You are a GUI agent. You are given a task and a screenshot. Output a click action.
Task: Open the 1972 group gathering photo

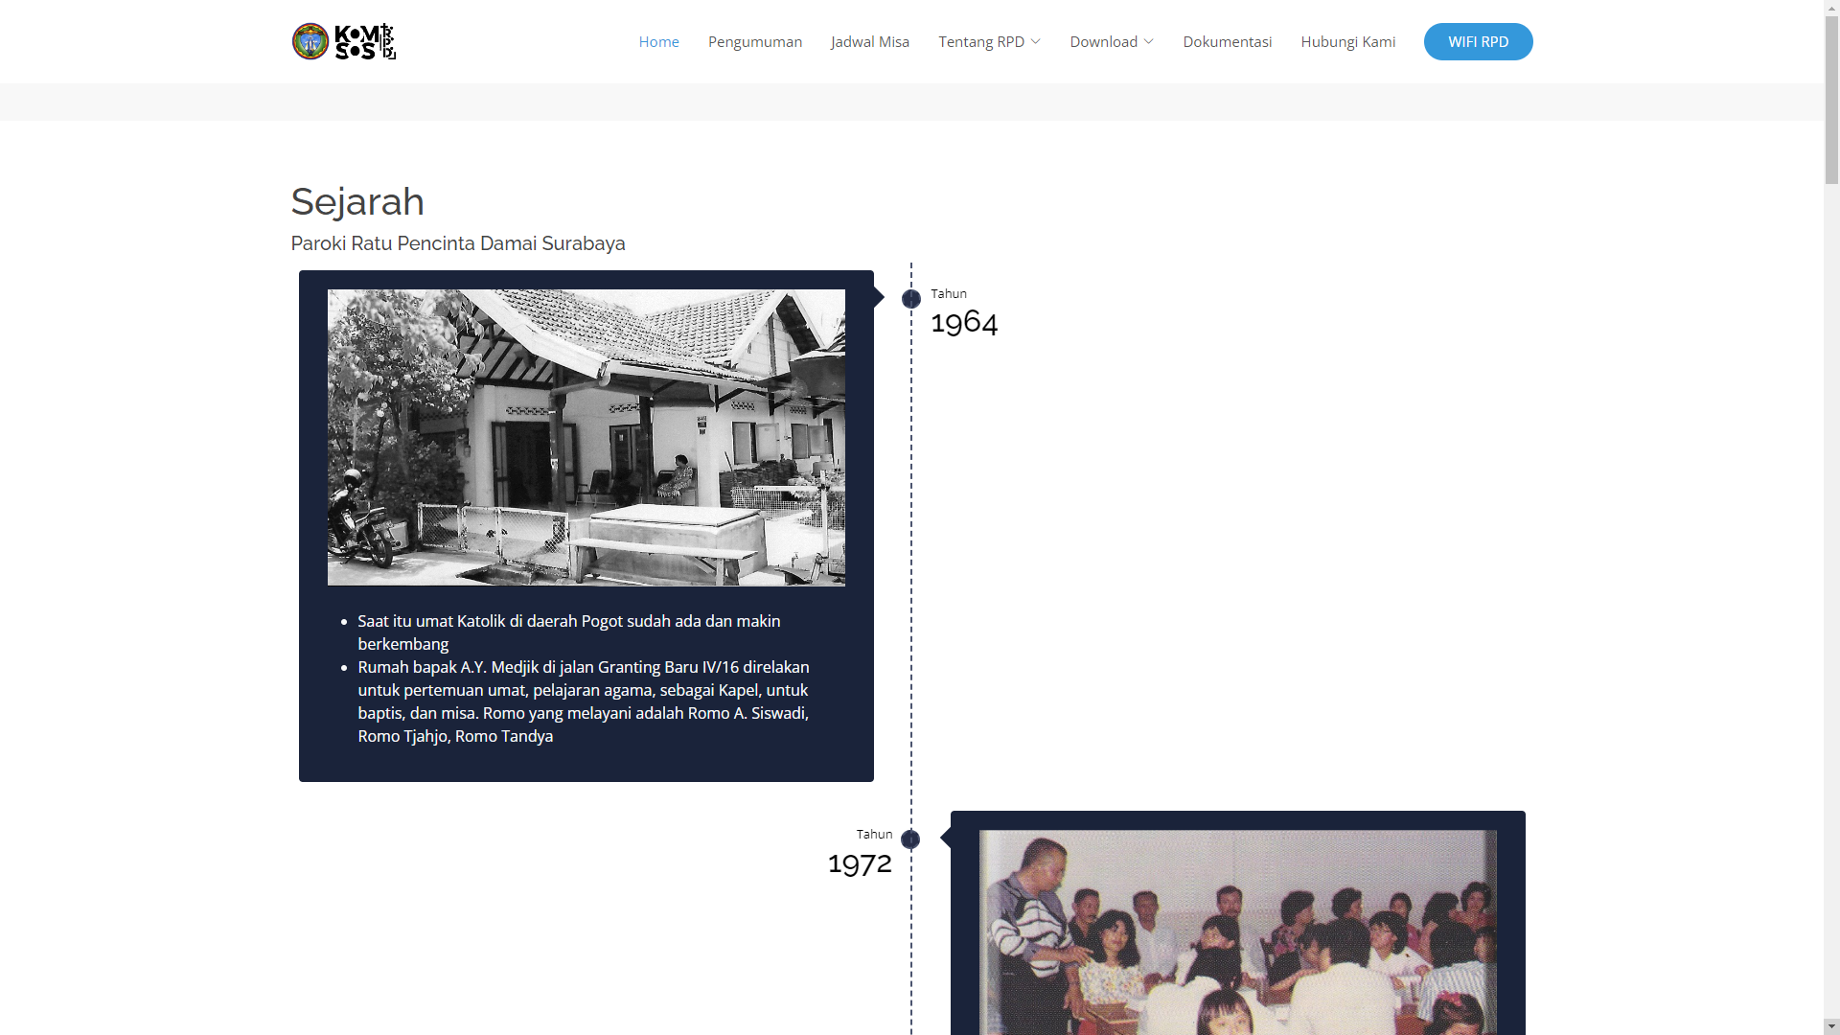1237,931
